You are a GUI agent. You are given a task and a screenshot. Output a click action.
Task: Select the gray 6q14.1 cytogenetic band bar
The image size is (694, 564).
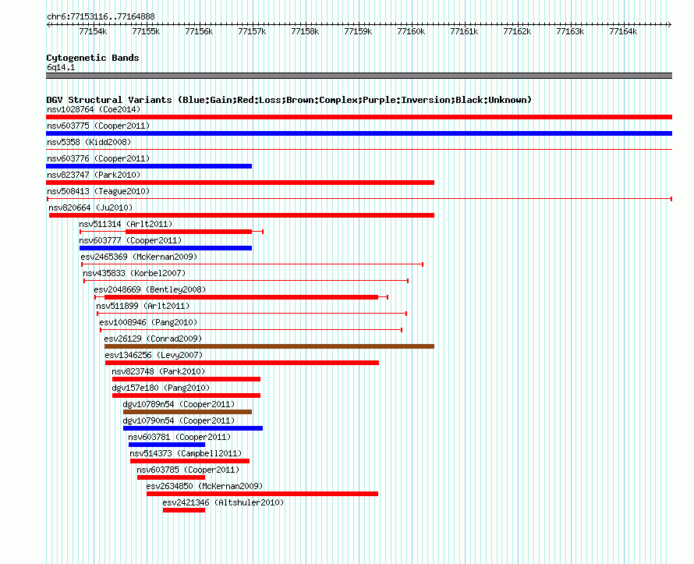coord(359,76)
